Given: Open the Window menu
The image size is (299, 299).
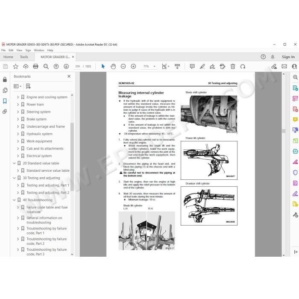Looking at the screenshot, I should [x=39, y=50].
